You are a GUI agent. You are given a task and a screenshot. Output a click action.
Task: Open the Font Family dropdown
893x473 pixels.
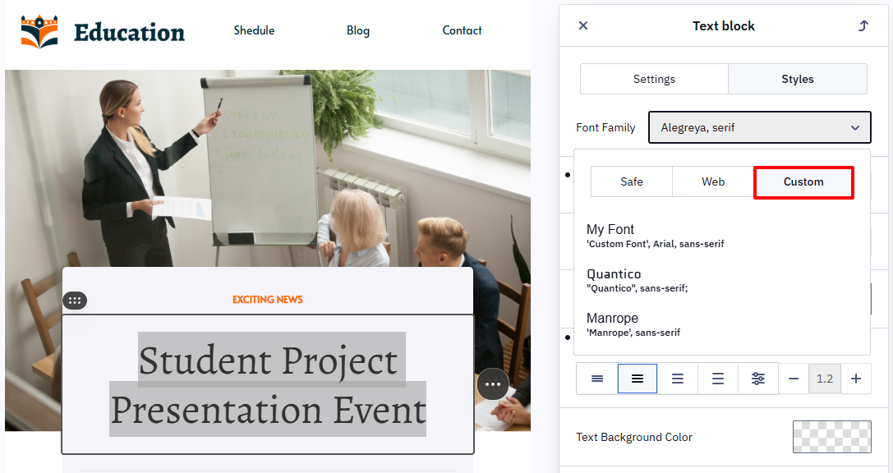(x=760, y=127)
